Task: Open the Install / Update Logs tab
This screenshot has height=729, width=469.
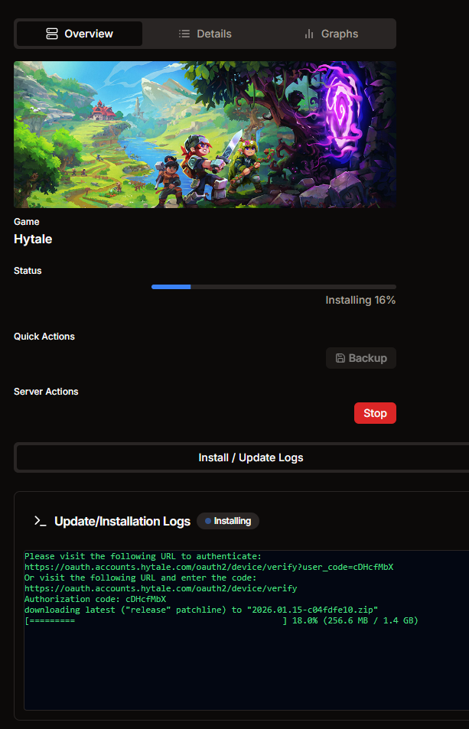Action: coord(250,457)
